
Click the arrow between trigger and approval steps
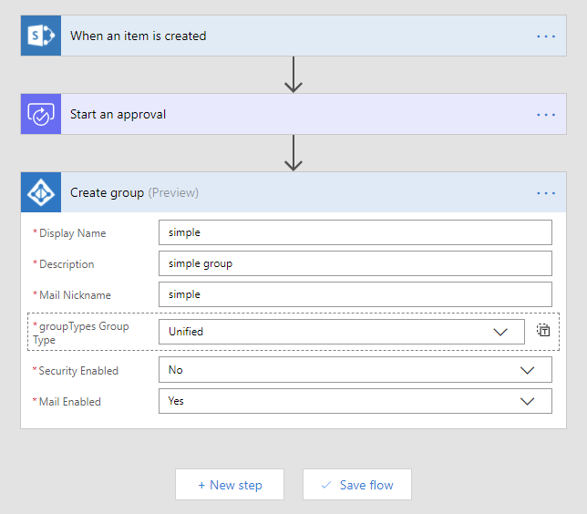pyautogui.click(x=293, y=75)
